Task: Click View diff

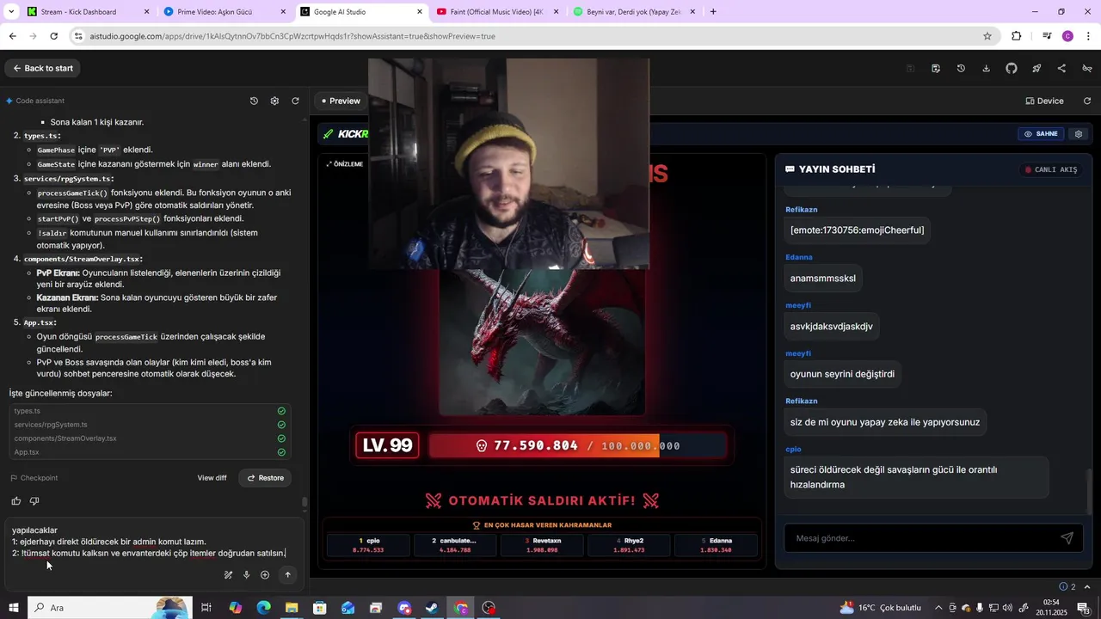Action: pyautogui.click(x=212, y=478)
